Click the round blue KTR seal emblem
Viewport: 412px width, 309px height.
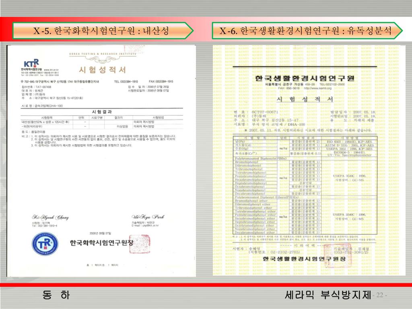pos(45,244)
